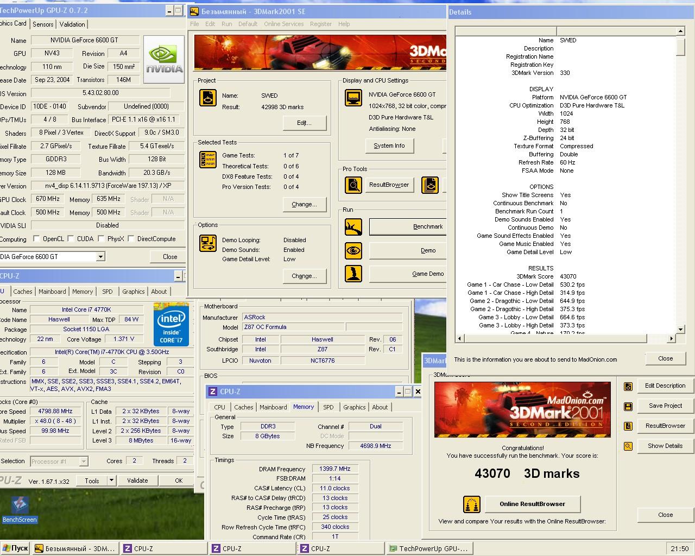Click the Details horizontal scroll-left arrow
Viewport: 695px width, 556px height.
(459, 338)
